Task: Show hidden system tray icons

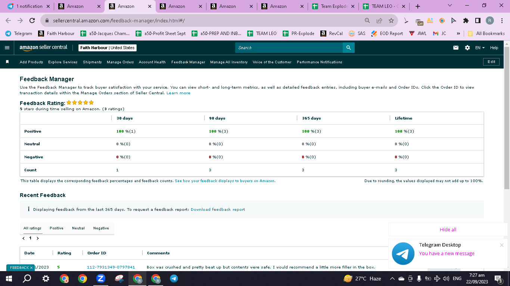Action: pos(392,279)
